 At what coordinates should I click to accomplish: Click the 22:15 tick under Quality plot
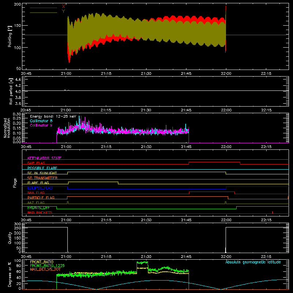(266, 257)
